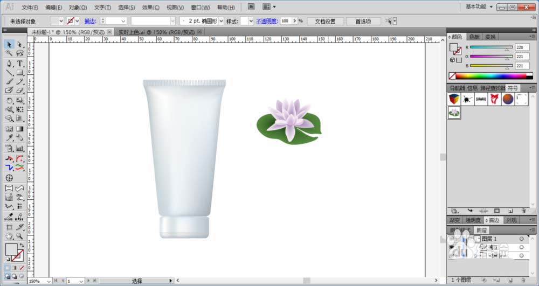Select the Type (T) tool
539x286 pixels.
(x=19, y=64)
